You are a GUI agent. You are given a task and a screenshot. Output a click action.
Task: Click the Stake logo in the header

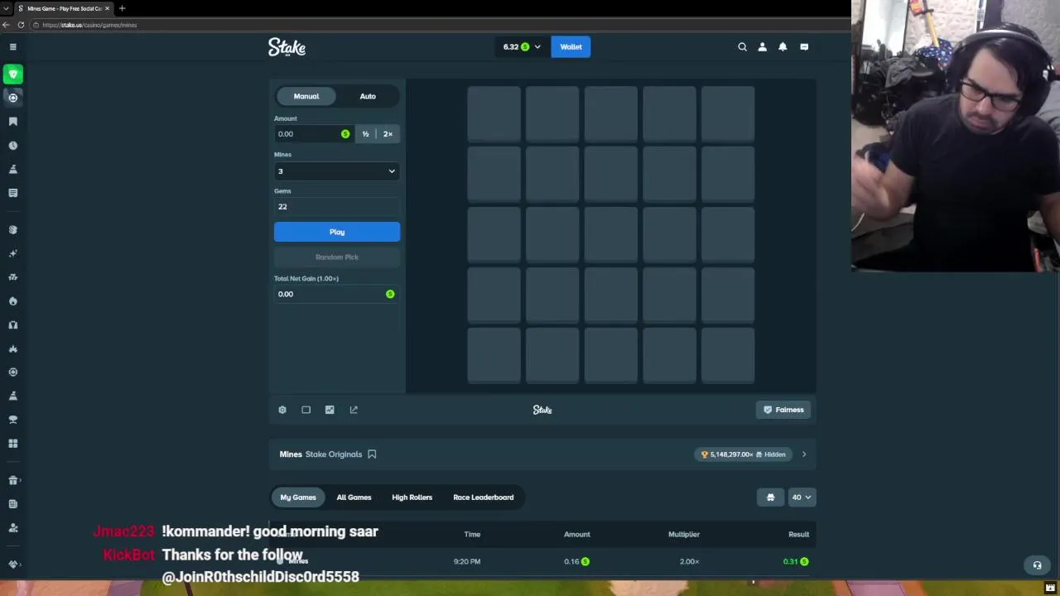[x=287, y=47]
